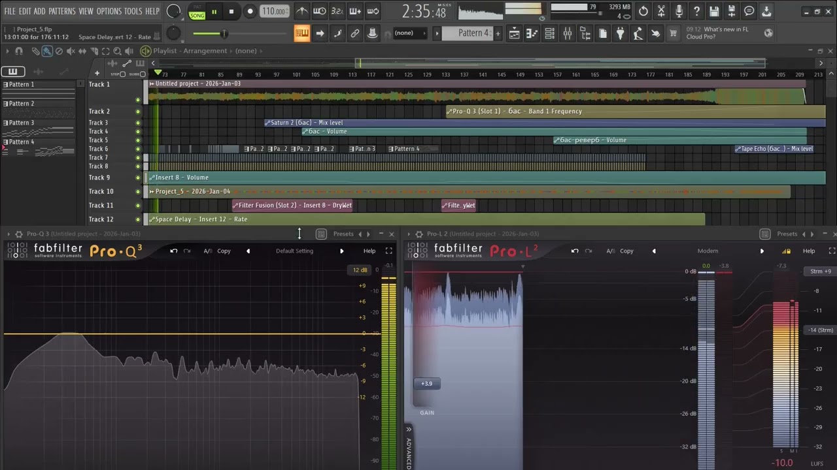837x470 pixels.
Task: Go to the next Pro-Q 3 preset arrow
Action: (x=341, y=251)
